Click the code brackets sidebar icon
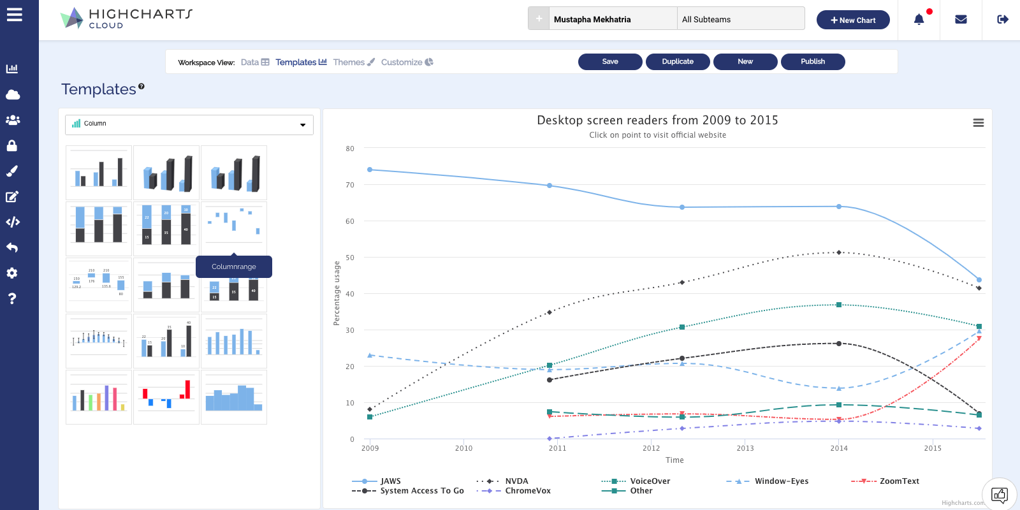Viewport: 1020px width, 510px height. (x=12, y=222)
